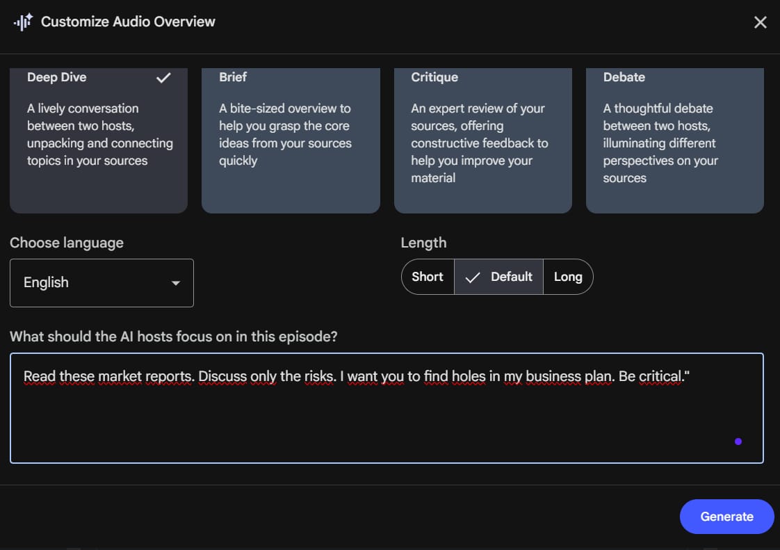Expand the Choose language combo box

(x=101, y=282)
